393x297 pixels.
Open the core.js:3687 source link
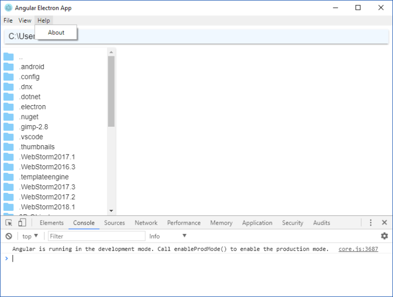[x=358, y=249]
